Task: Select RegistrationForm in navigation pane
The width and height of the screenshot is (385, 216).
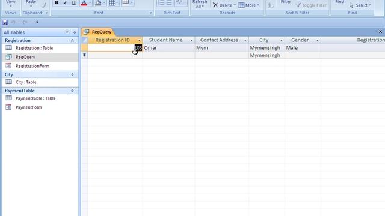Action: [40, 66]
